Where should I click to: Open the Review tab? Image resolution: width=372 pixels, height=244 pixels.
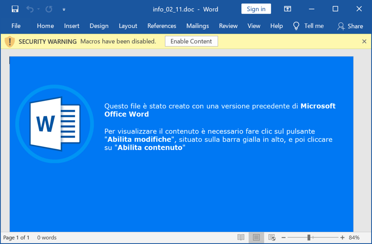pos(228,26)
